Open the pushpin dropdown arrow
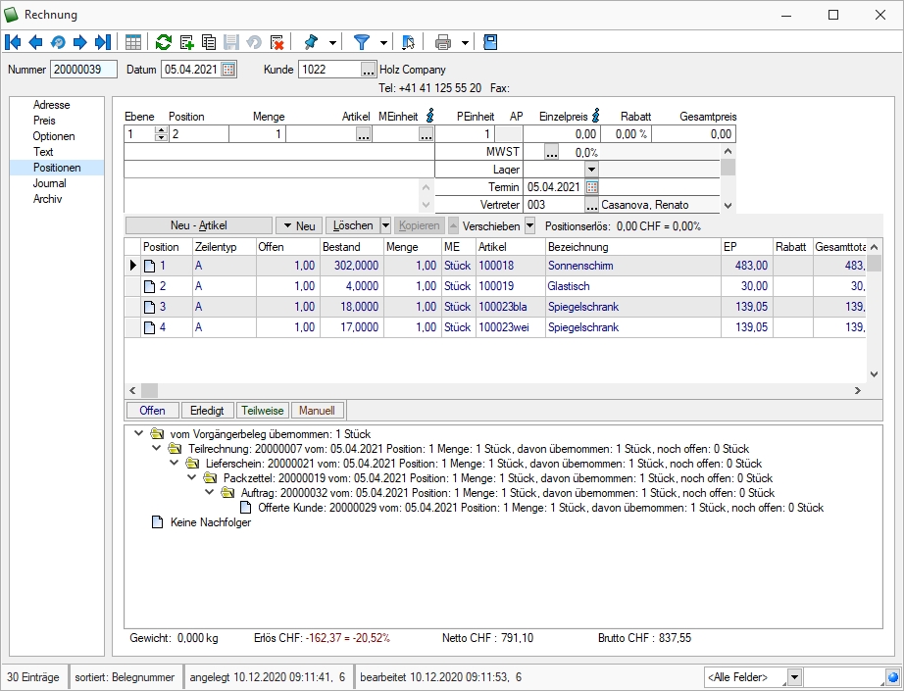 point(332,43)
